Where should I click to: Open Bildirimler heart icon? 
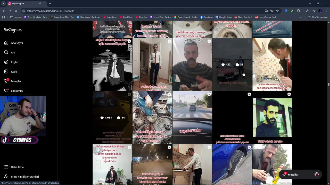(6, 91)
